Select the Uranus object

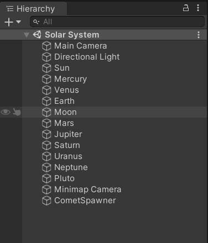(x=68, y=156)
